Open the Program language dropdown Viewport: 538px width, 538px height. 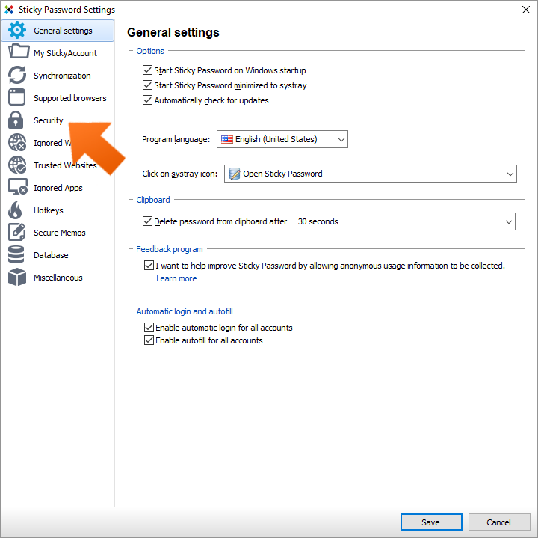pyautogui.click(x=282, y=139)
